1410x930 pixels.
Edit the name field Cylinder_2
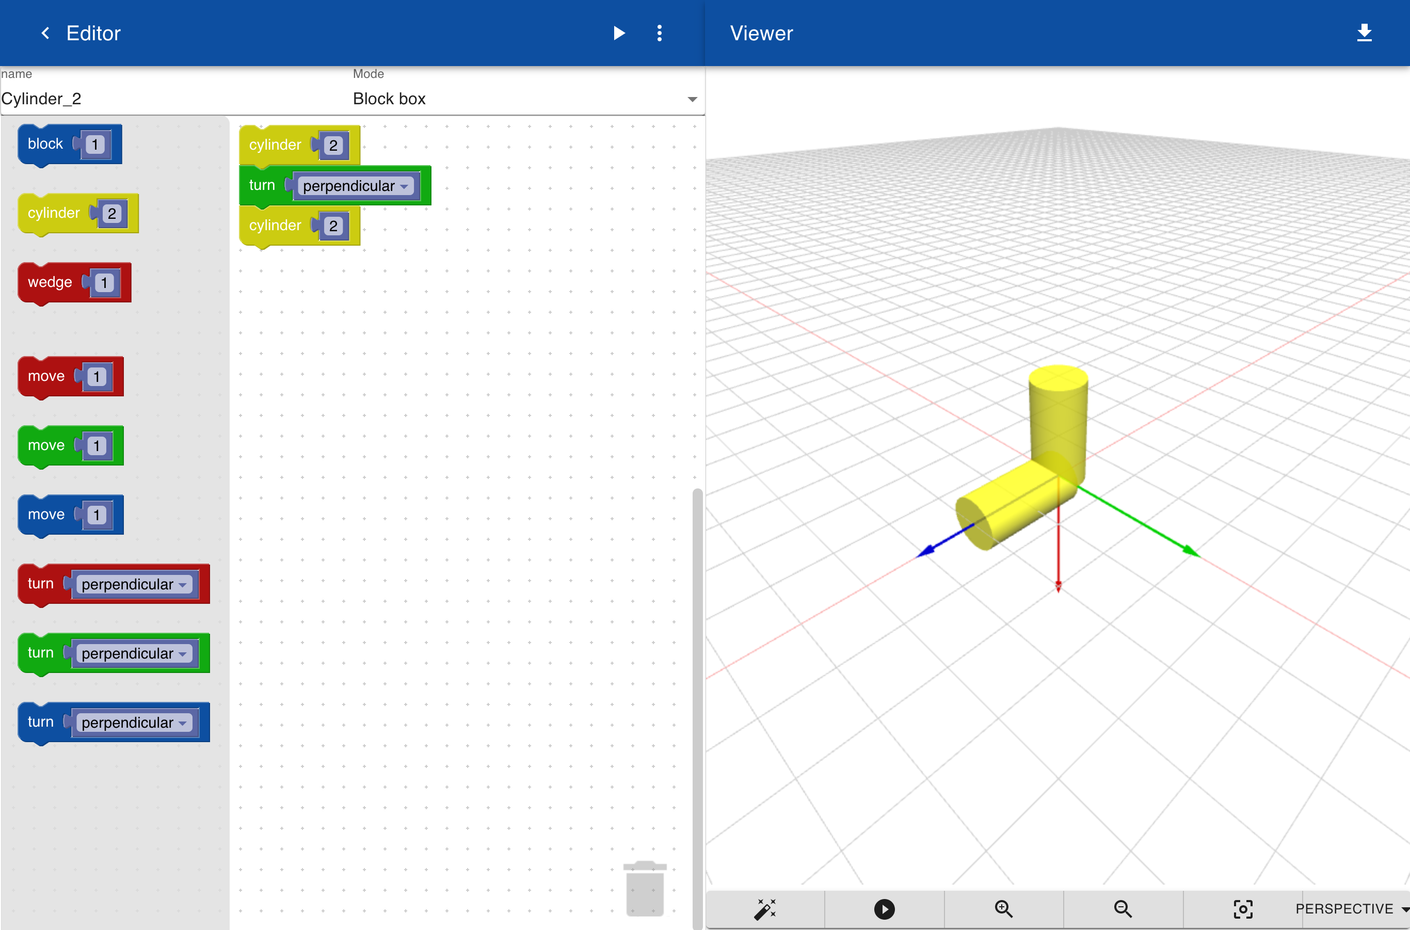point(175,99)
